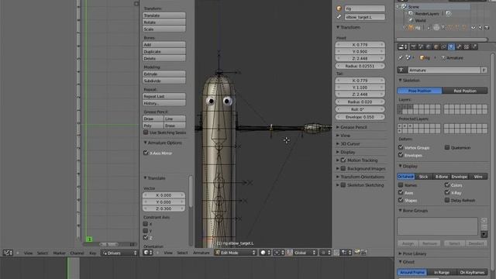Viewport: 496px width, 279px height.
Task: Click the Duplicate bones button
Action: click(164, 52)
